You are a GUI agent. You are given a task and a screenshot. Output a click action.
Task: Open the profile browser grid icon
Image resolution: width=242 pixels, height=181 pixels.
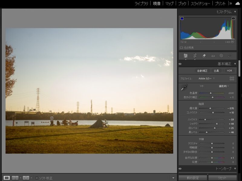232,78
